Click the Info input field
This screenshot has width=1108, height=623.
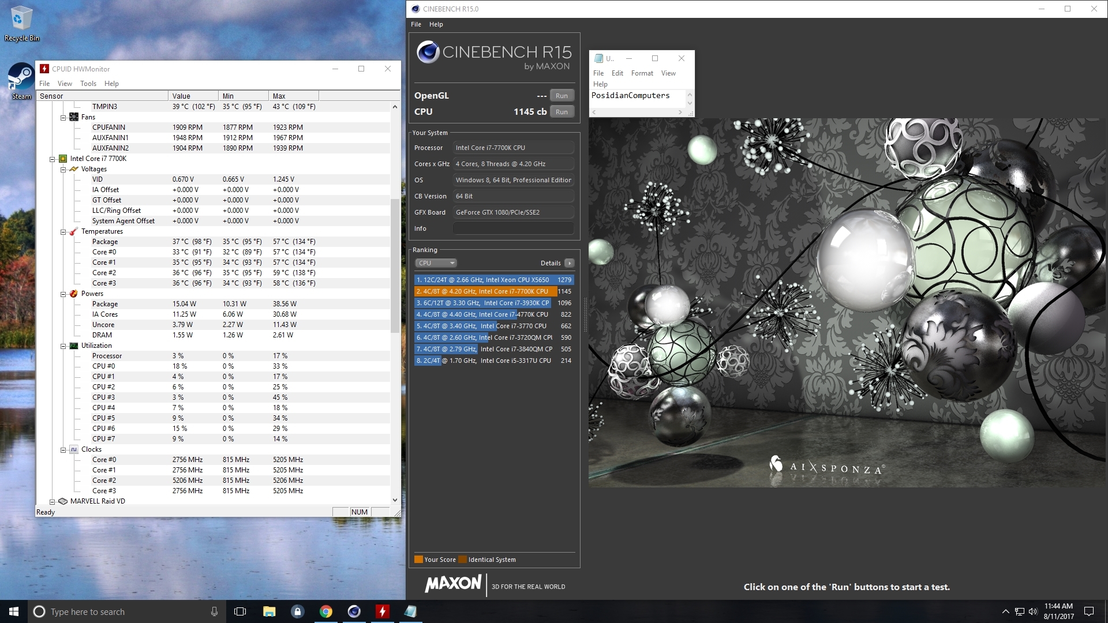click(x=513, y=228)
